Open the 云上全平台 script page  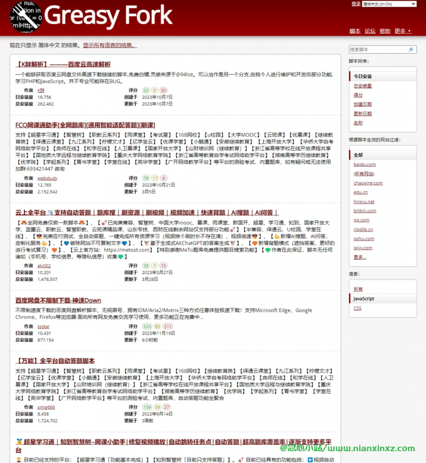(147, 213)
